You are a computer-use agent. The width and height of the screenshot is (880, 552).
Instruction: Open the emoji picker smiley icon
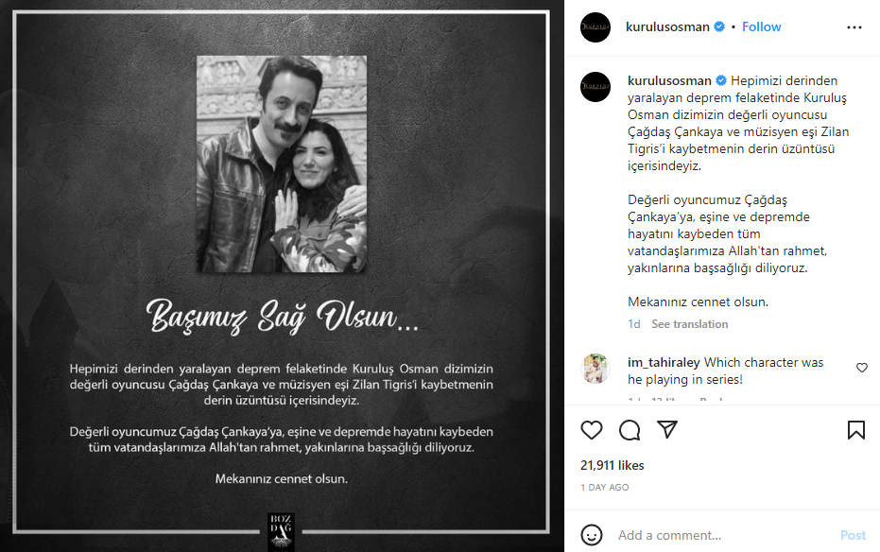[x=592, y=535]
